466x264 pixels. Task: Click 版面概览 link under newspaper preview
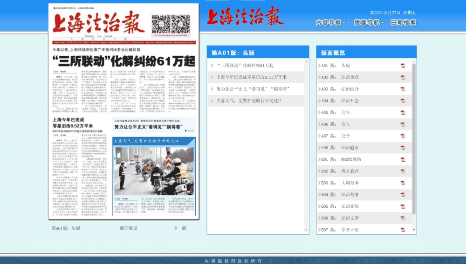tap(129, 228)
